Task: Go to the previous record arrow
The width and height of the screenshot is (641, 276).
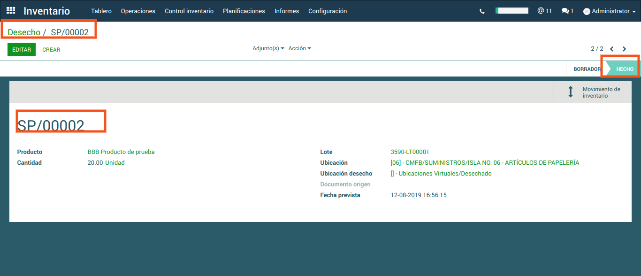Action: [612, 49]
